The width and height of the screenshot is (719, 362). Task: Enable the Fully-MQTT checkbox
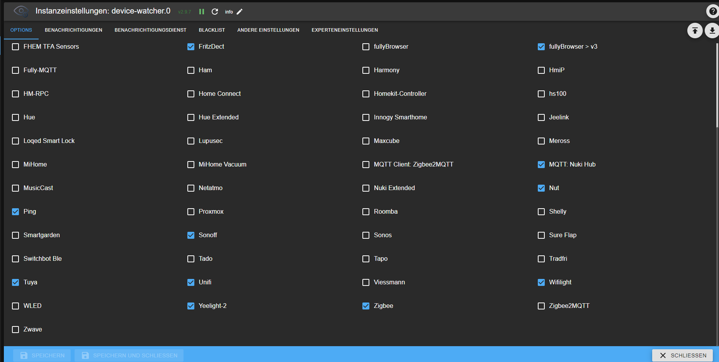[x=15, y=70]
